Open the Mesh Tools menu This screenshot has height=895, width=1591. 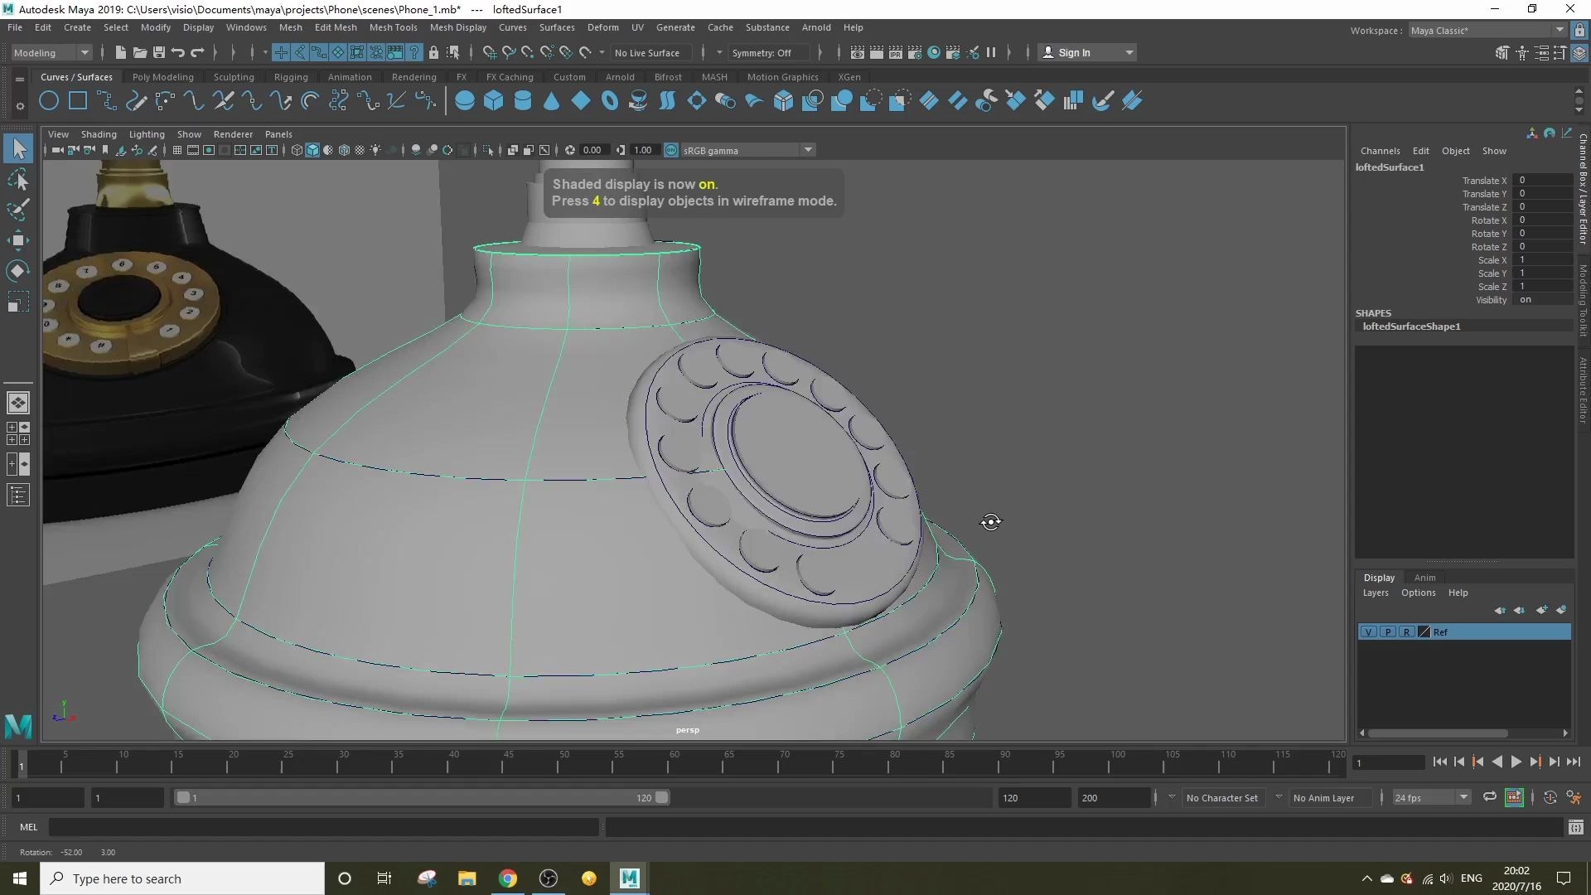pyautogui.click(x=393, y=27)
